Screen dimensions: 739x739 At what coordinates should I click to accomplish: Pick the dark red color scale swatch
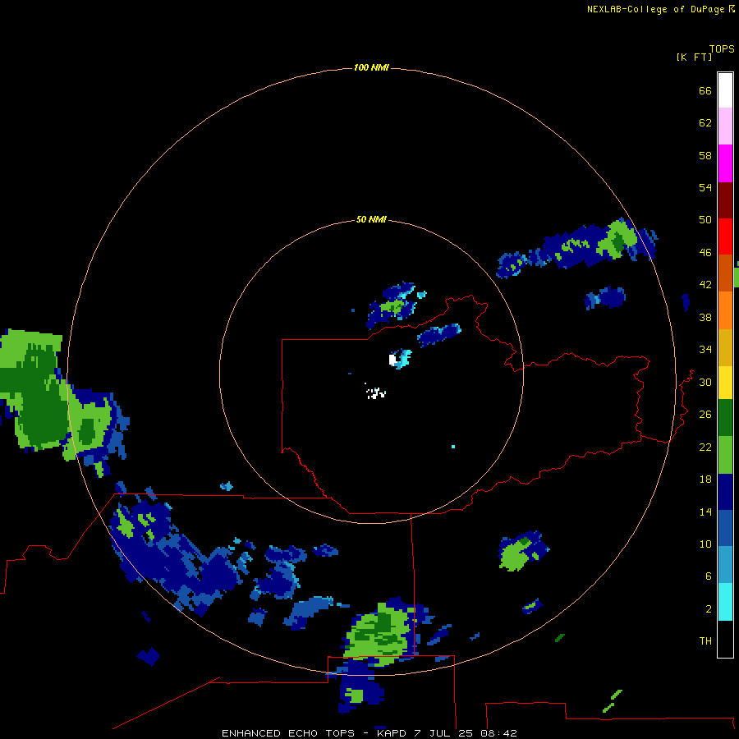click(x=725, y=200)
